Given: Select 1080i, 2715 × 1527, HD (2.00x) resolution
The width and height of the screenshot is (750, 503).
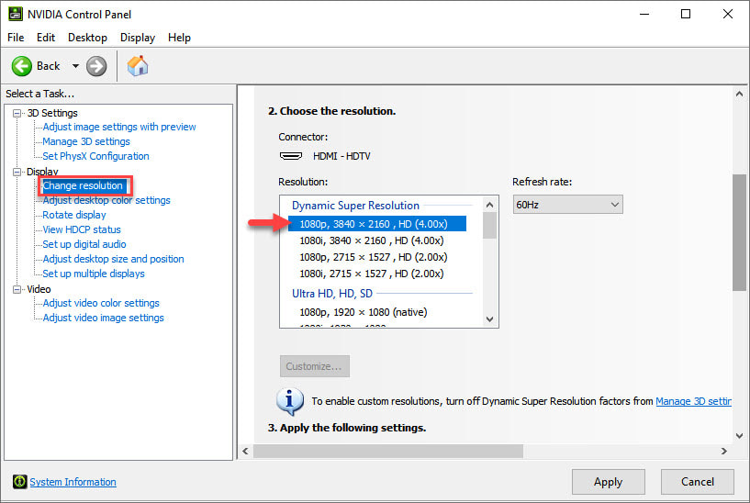Looking at the screenshot, I should point(372,274).
